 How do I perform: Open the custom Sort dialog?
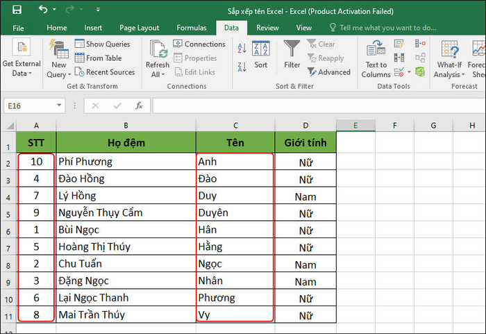click(x=260, y=54)
